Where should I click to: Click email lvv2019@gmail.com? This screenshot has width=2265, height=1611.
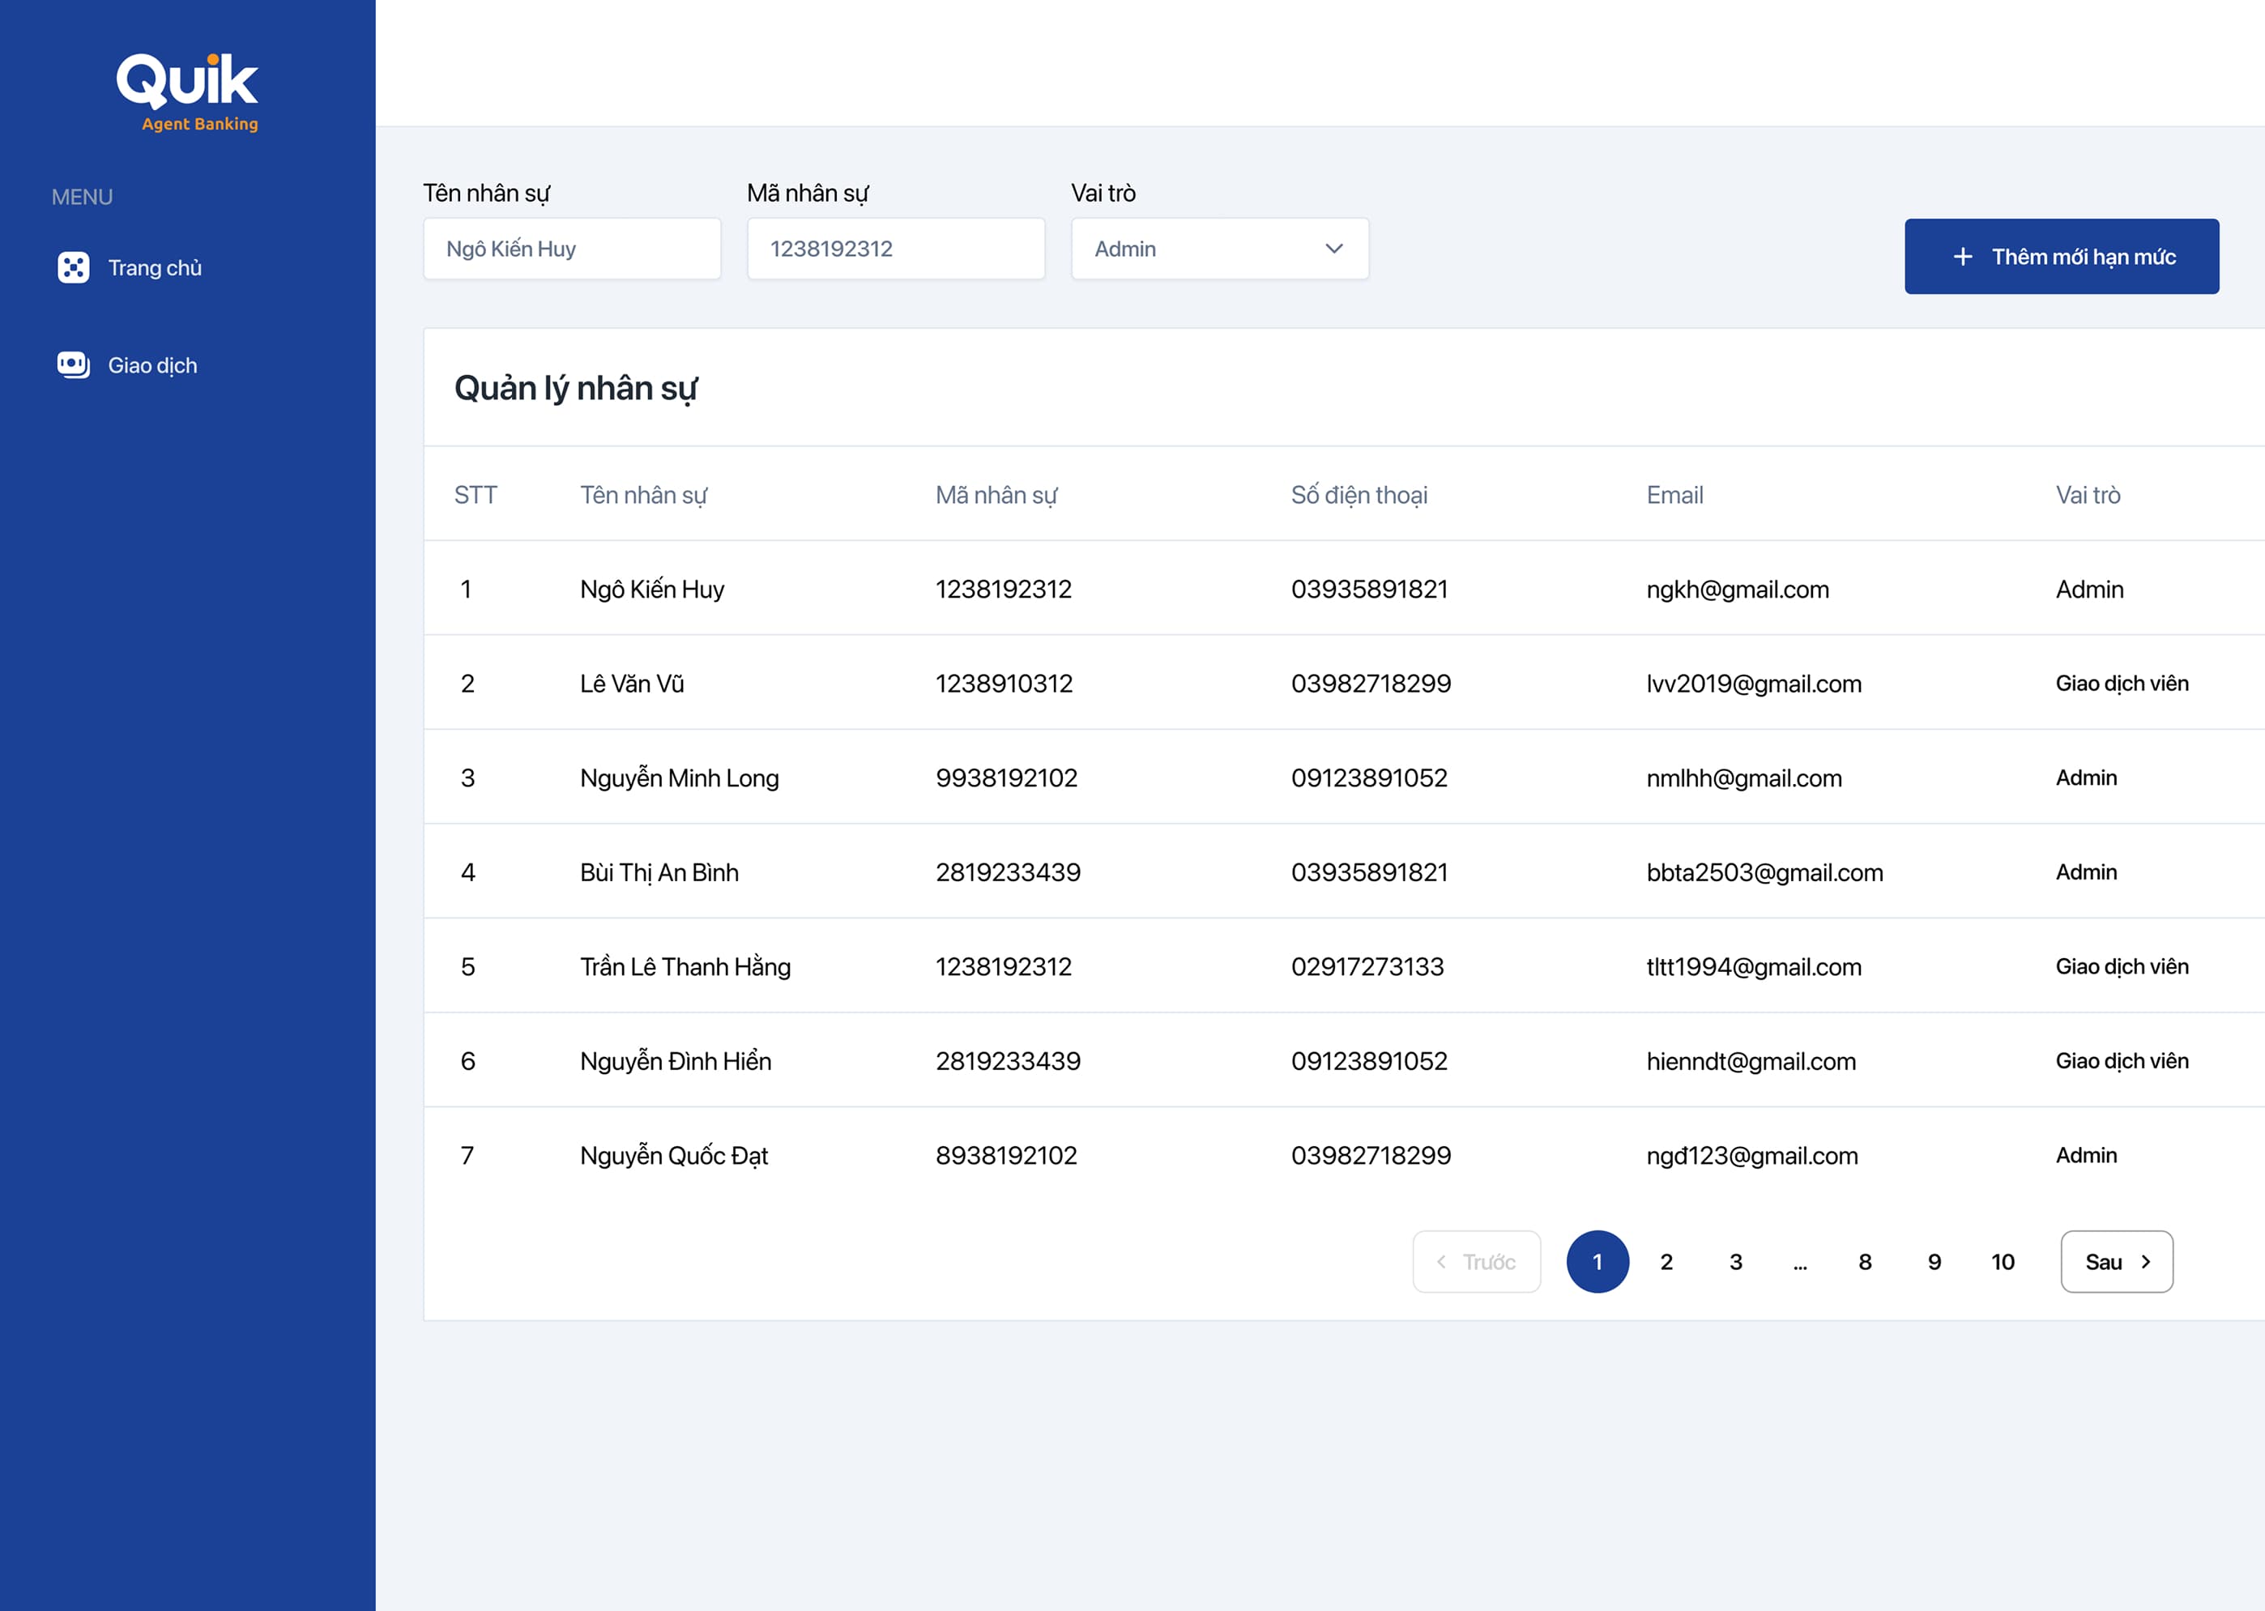(1754, 684)
